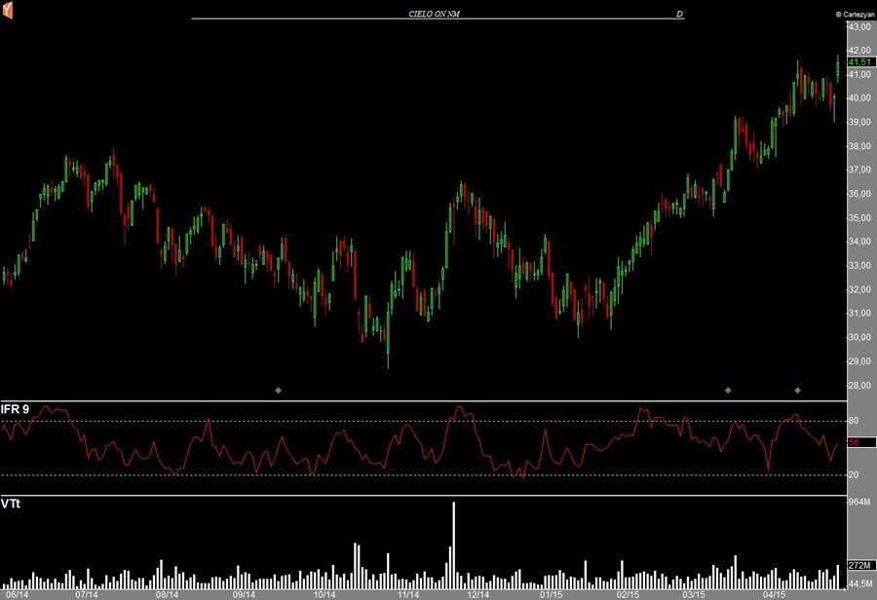Select the VTt volume panel label
Viewport: 877px width, 600px height.
click(11, 506)
